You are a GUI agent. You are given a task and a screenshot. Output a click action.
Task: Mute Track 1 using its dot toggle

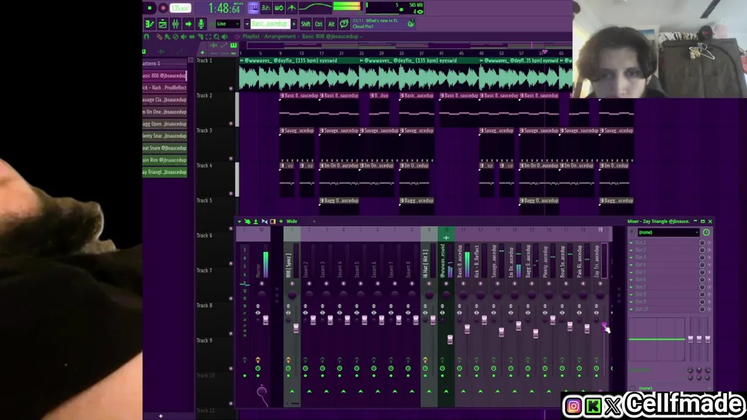231,89
